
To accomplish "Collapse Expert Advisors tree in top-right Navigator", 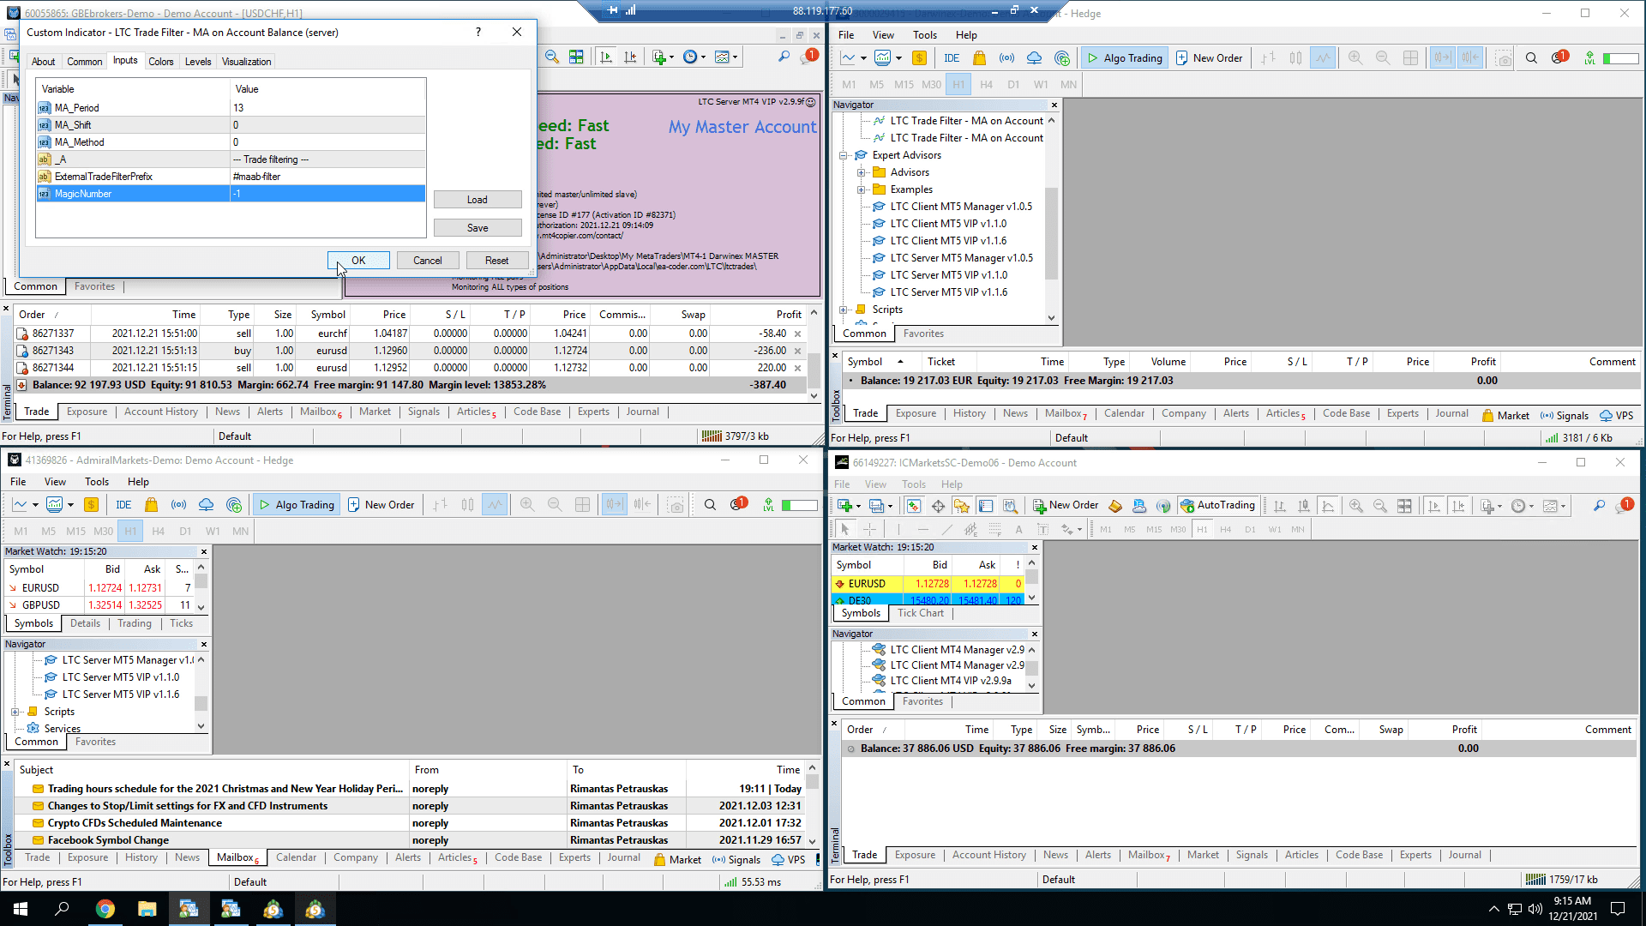I will (x=843, y=155).
